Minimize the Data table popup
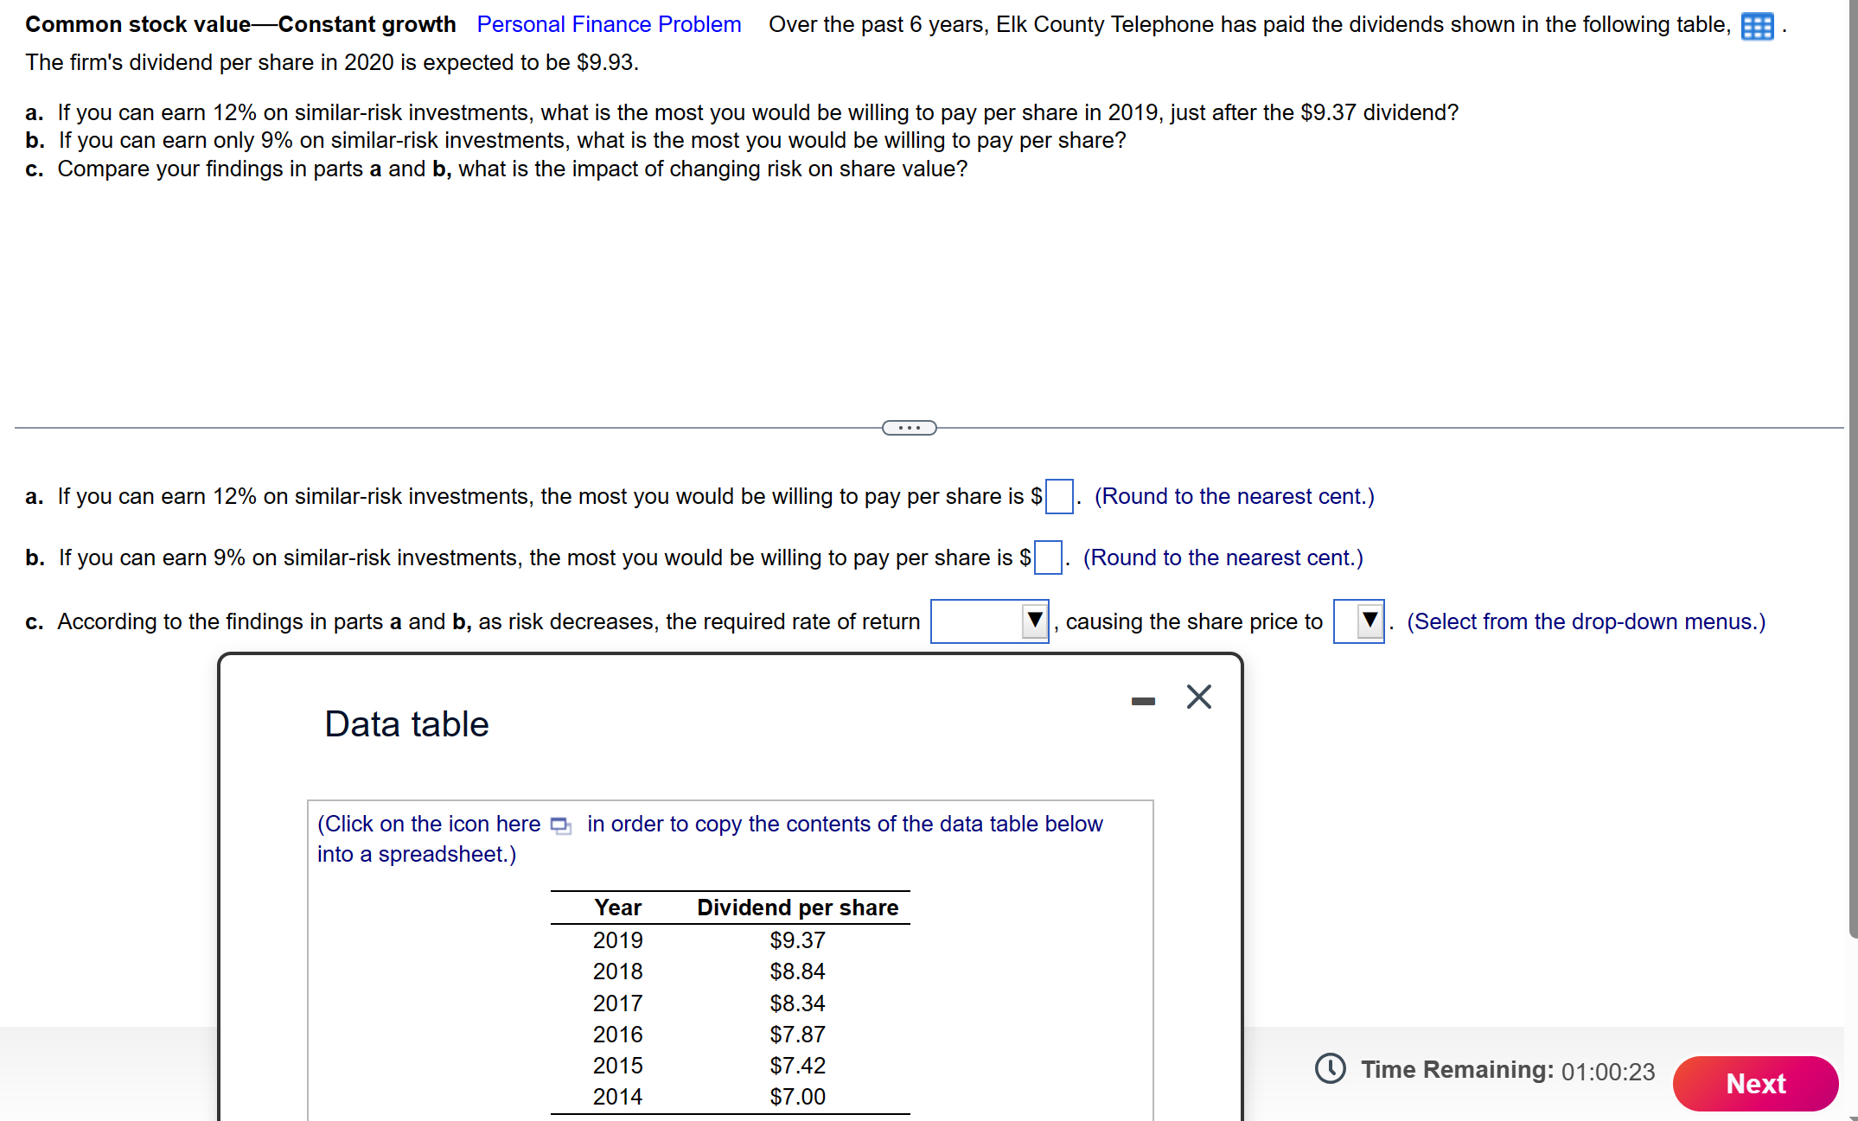This screenshot has height=1121, width=1858. coord(1143,701)
